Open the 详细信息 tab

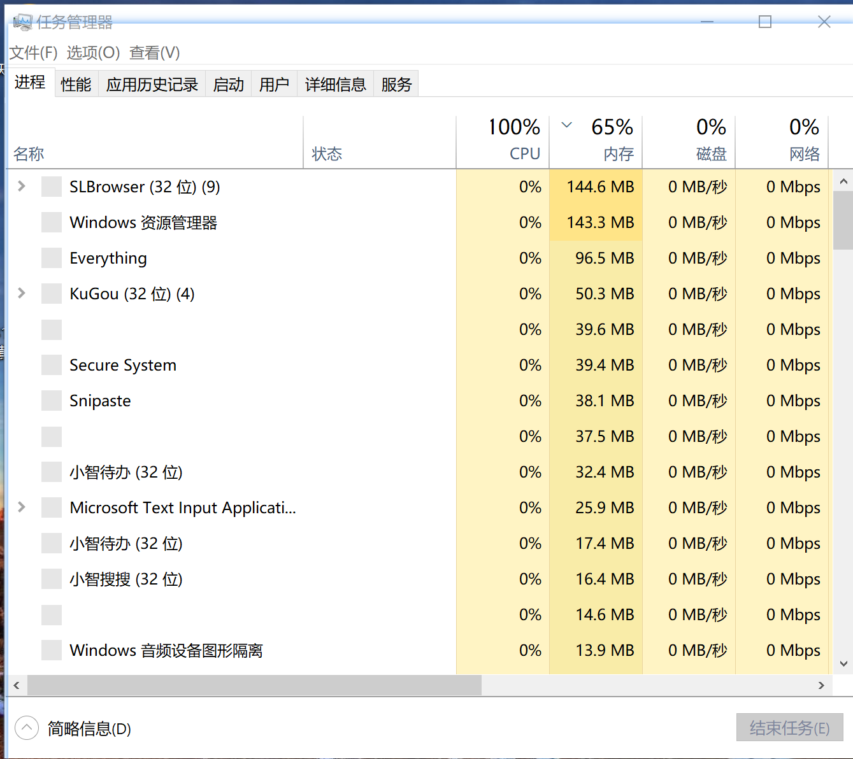(x=336, y=84)
